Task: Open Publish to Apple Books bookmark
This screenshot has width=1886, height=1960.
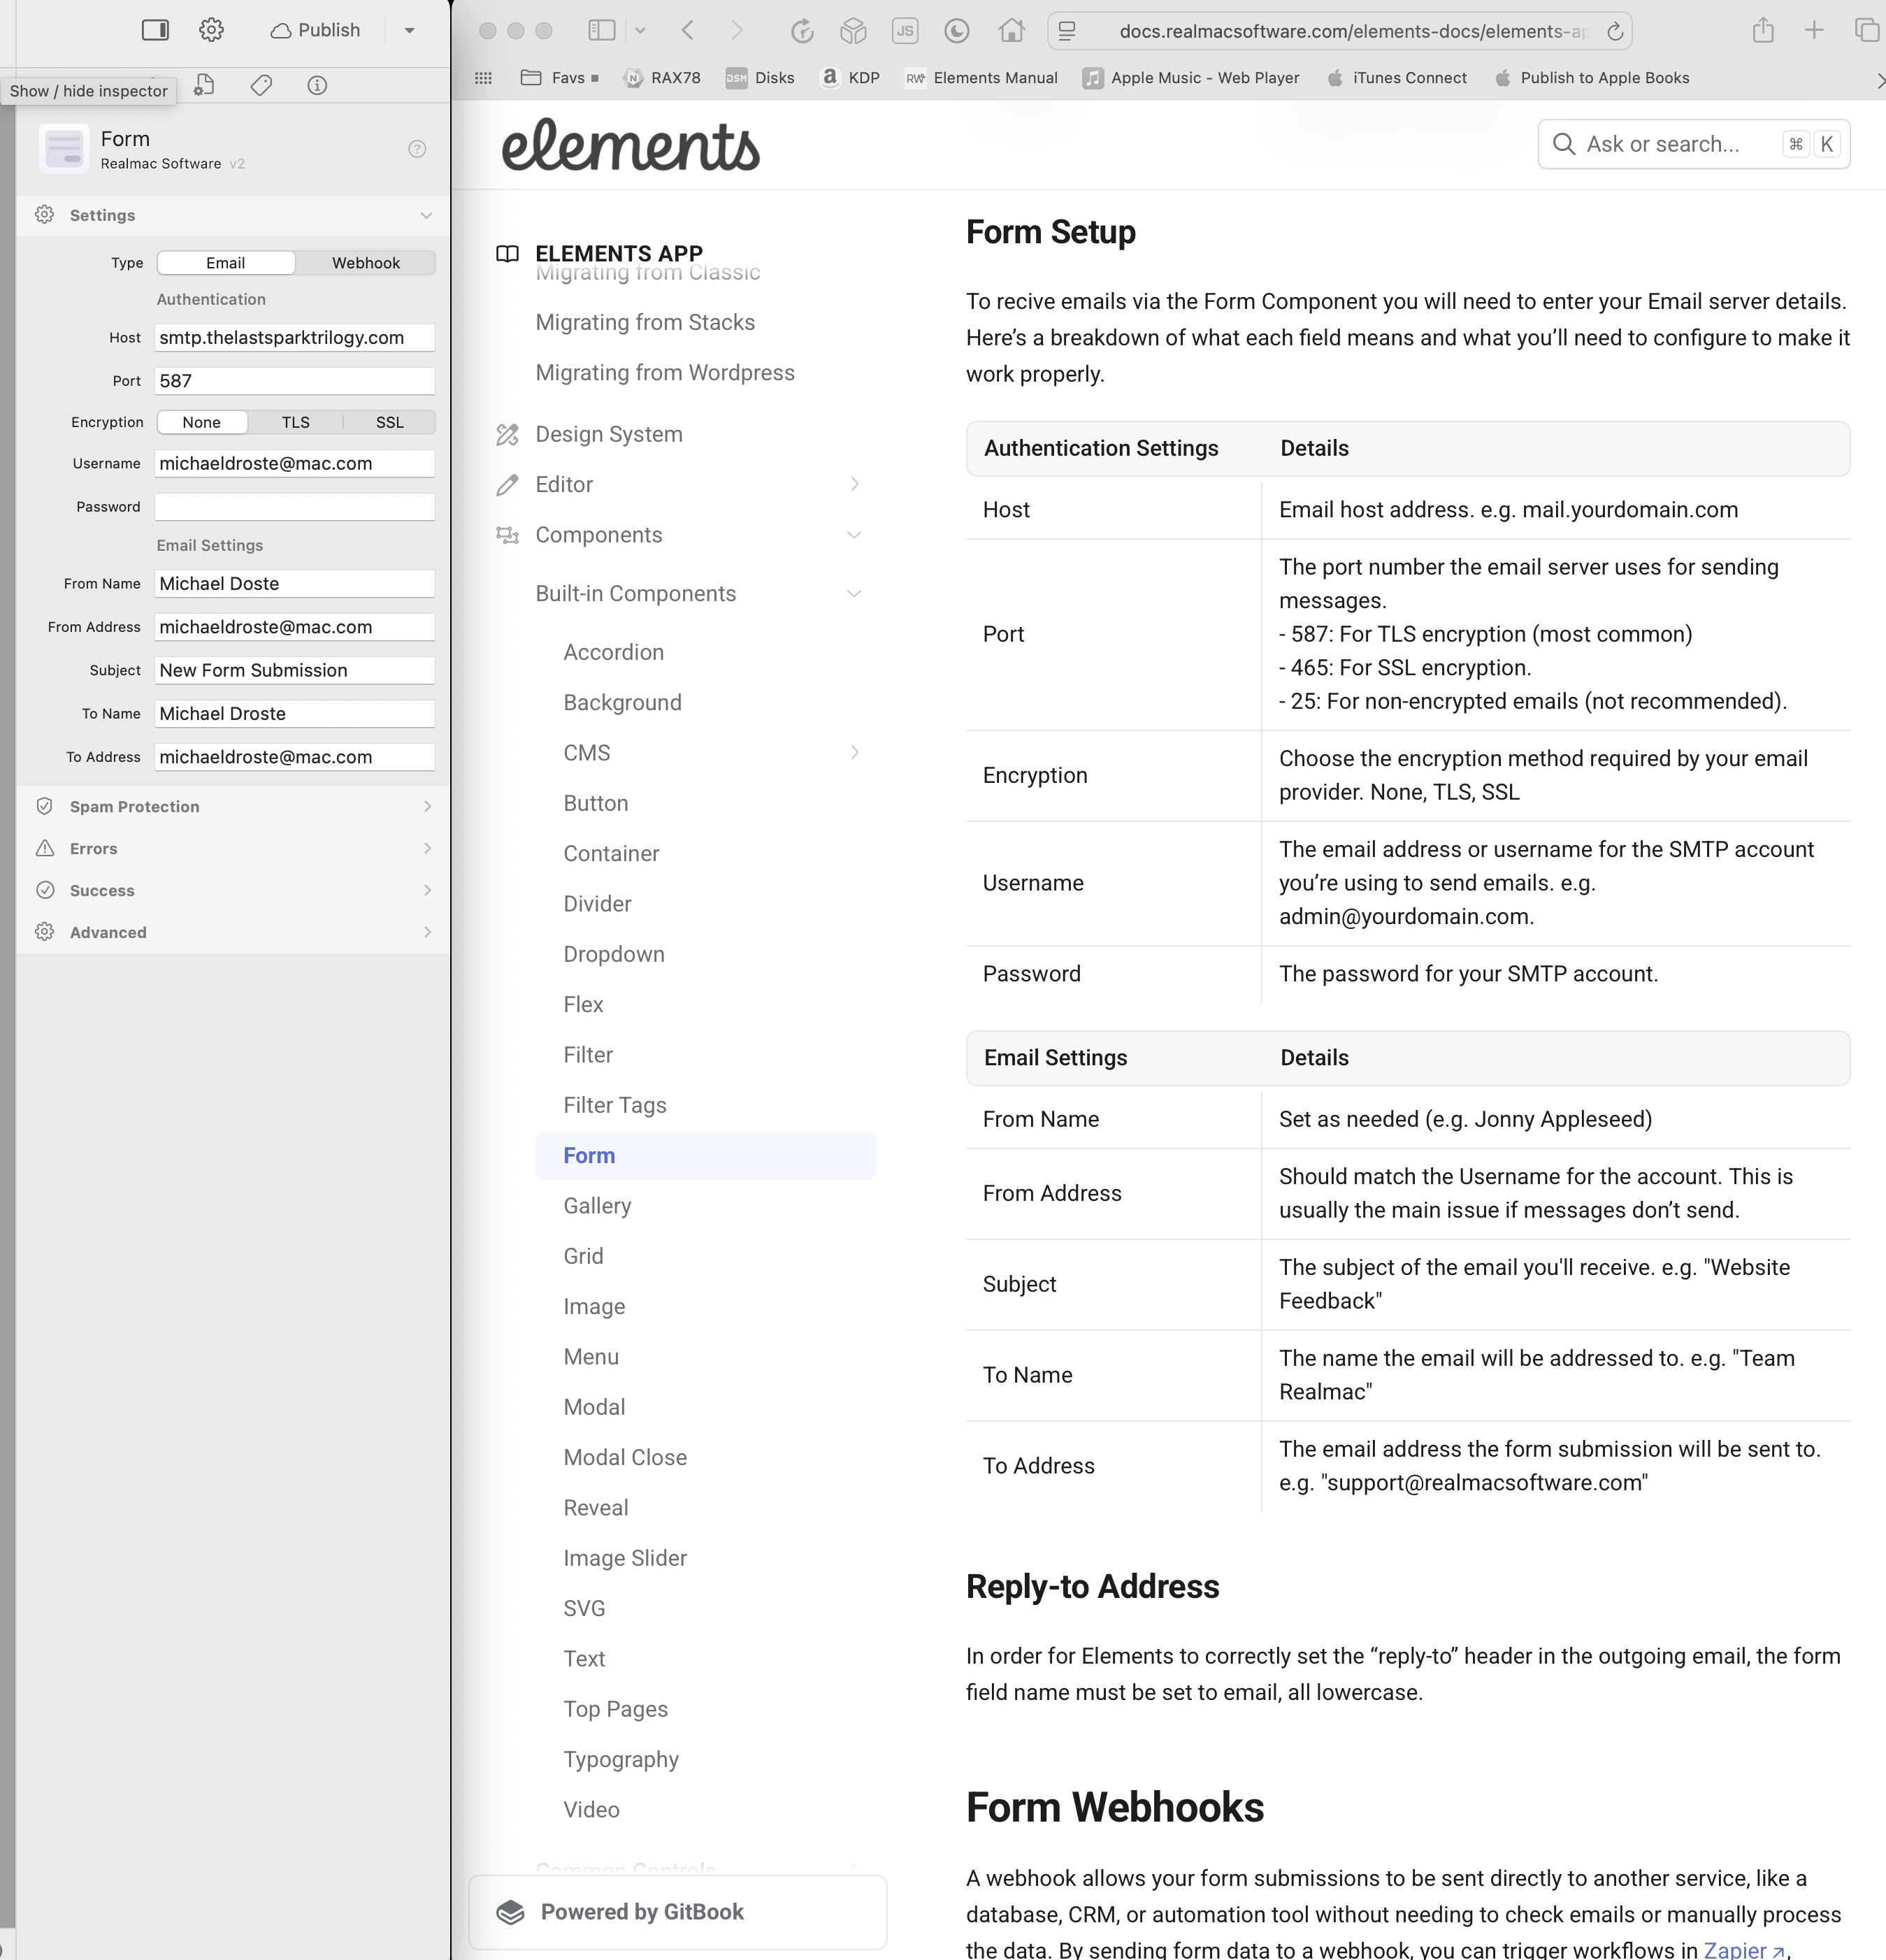Action: pos(1591,78)
